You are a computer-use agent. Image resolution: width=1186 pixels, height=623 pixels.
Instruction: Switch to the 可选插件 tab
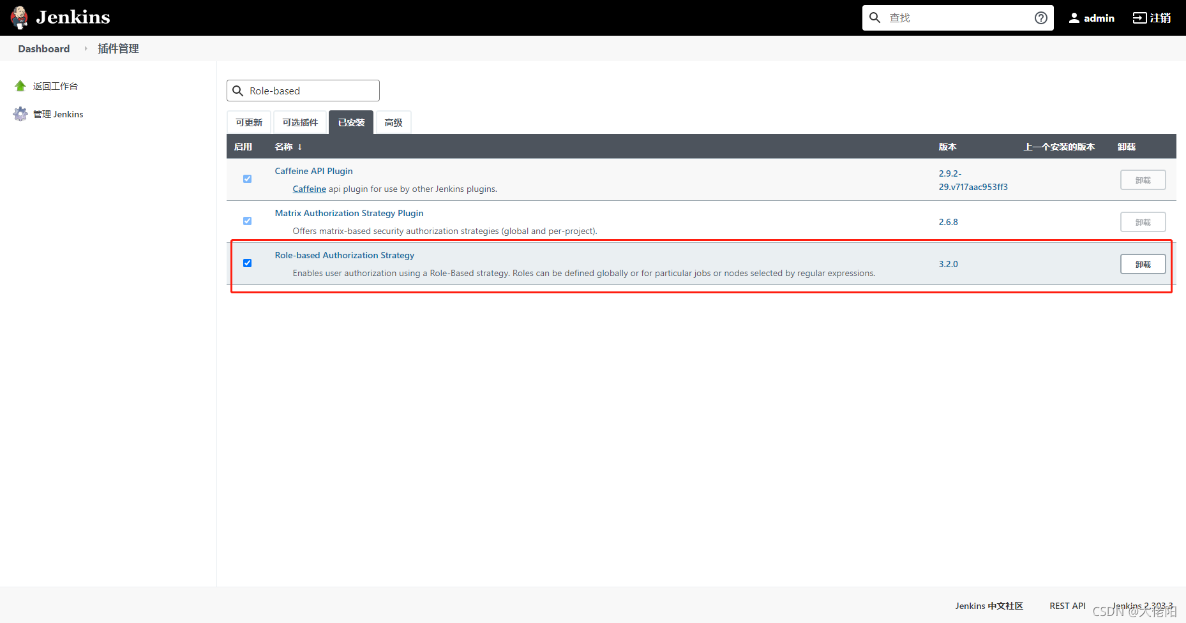point(300,122)
